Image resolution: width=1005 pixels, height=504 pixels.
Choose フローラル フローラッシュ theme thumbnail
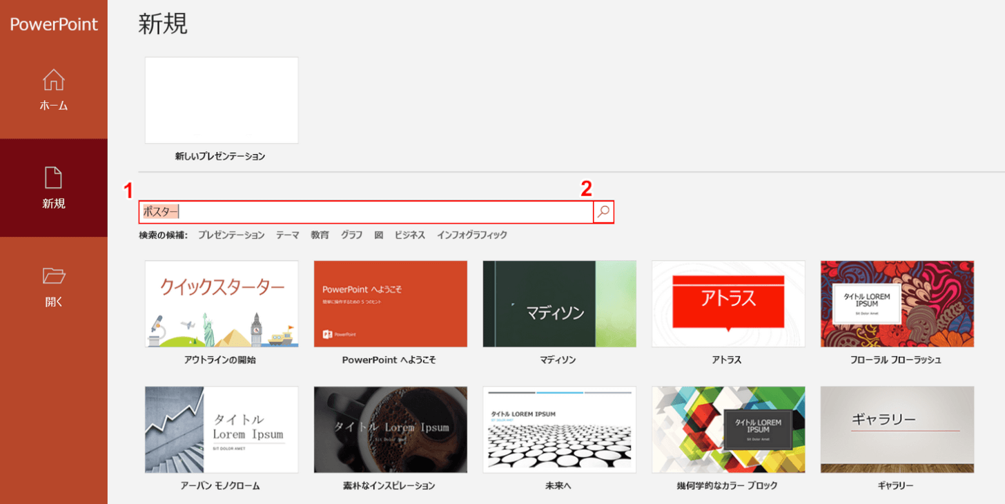tap(897, 304)
